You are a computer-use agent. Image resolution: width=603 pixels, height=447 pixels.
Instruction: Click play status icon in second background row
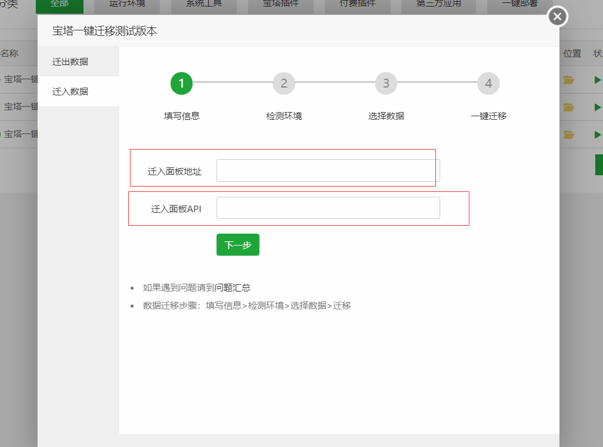(x=597, y=107)
